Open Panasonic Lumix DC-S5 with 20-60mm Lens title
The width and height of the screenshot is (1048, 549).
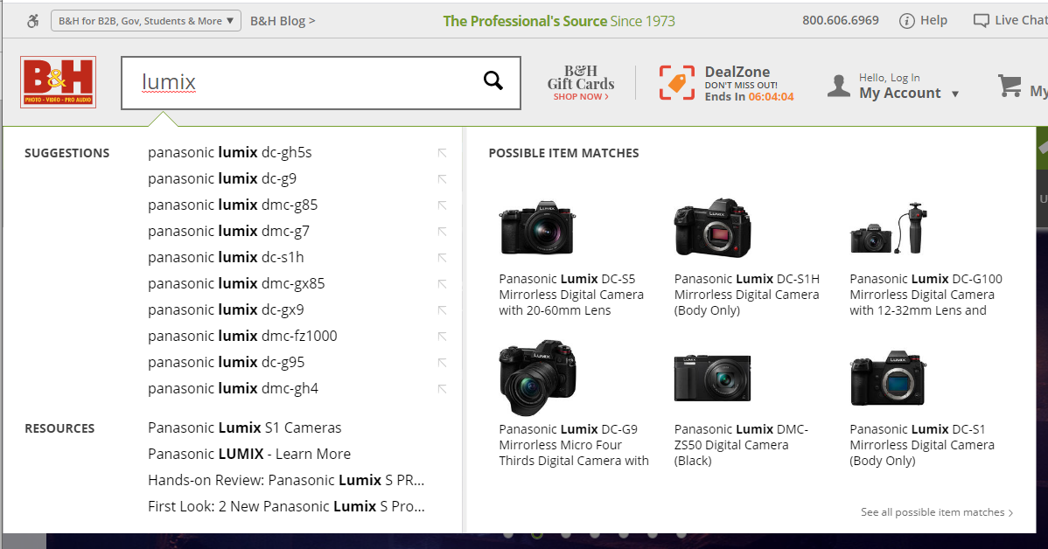[571, 295]
